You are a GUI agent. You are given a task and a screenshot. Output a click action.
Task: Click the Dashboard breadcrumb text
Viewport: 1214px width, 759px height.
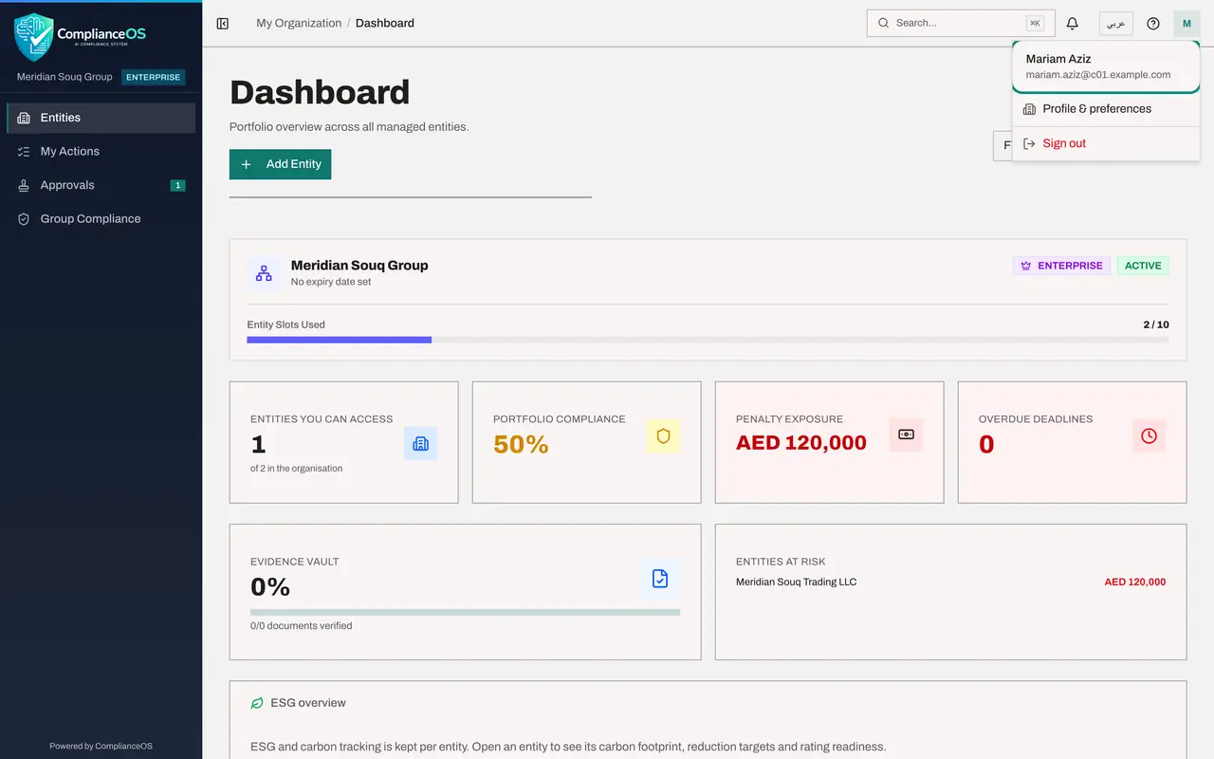[385, 24]
